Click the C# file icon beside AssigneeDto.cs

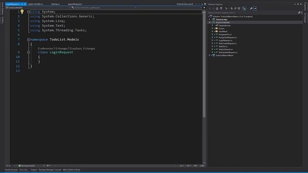[217, 34]
